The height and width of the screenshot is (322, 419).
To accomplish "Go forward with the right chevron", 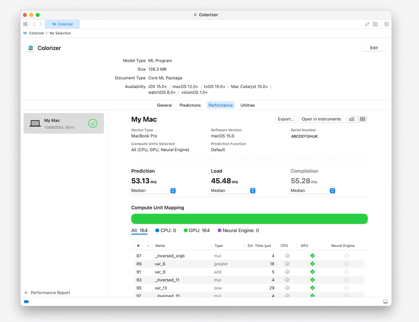I will coord(41,24).
